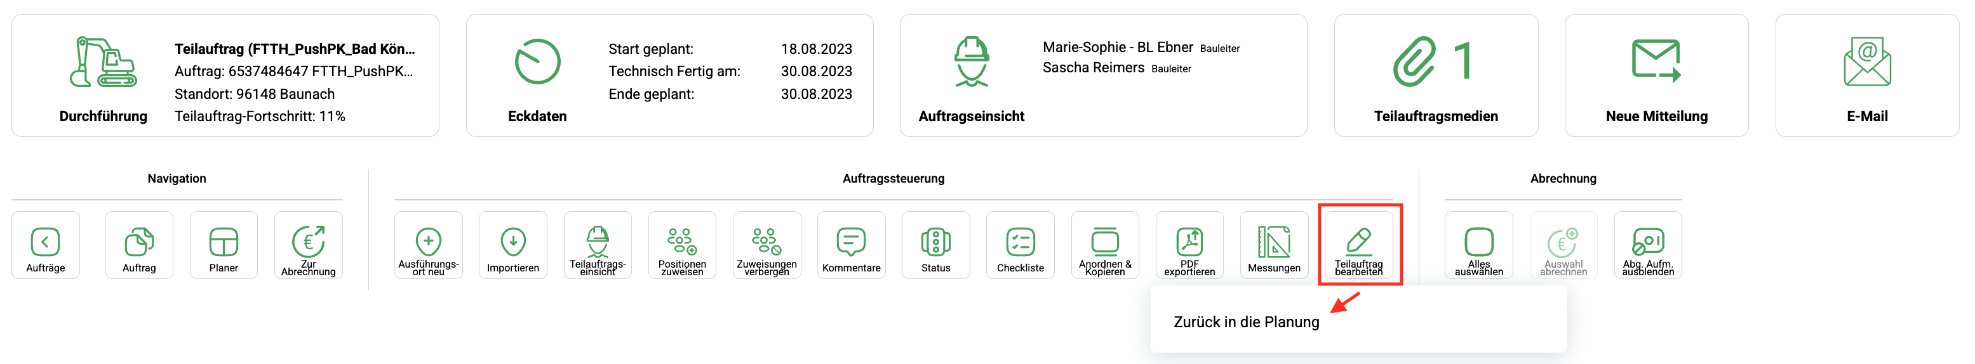This screenshot has width=1975, height=364.
Task: Click Anordnen & Kopieren
Action: pyautogui.click(x=1105, y=243)
